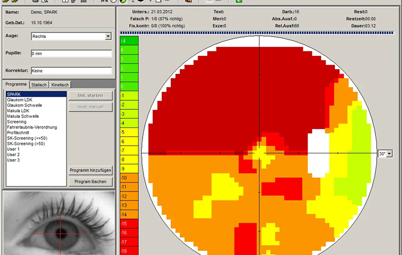Choose Makula Schwelle program
Viewport: 402px width, 255px height.
coord(23,116)
